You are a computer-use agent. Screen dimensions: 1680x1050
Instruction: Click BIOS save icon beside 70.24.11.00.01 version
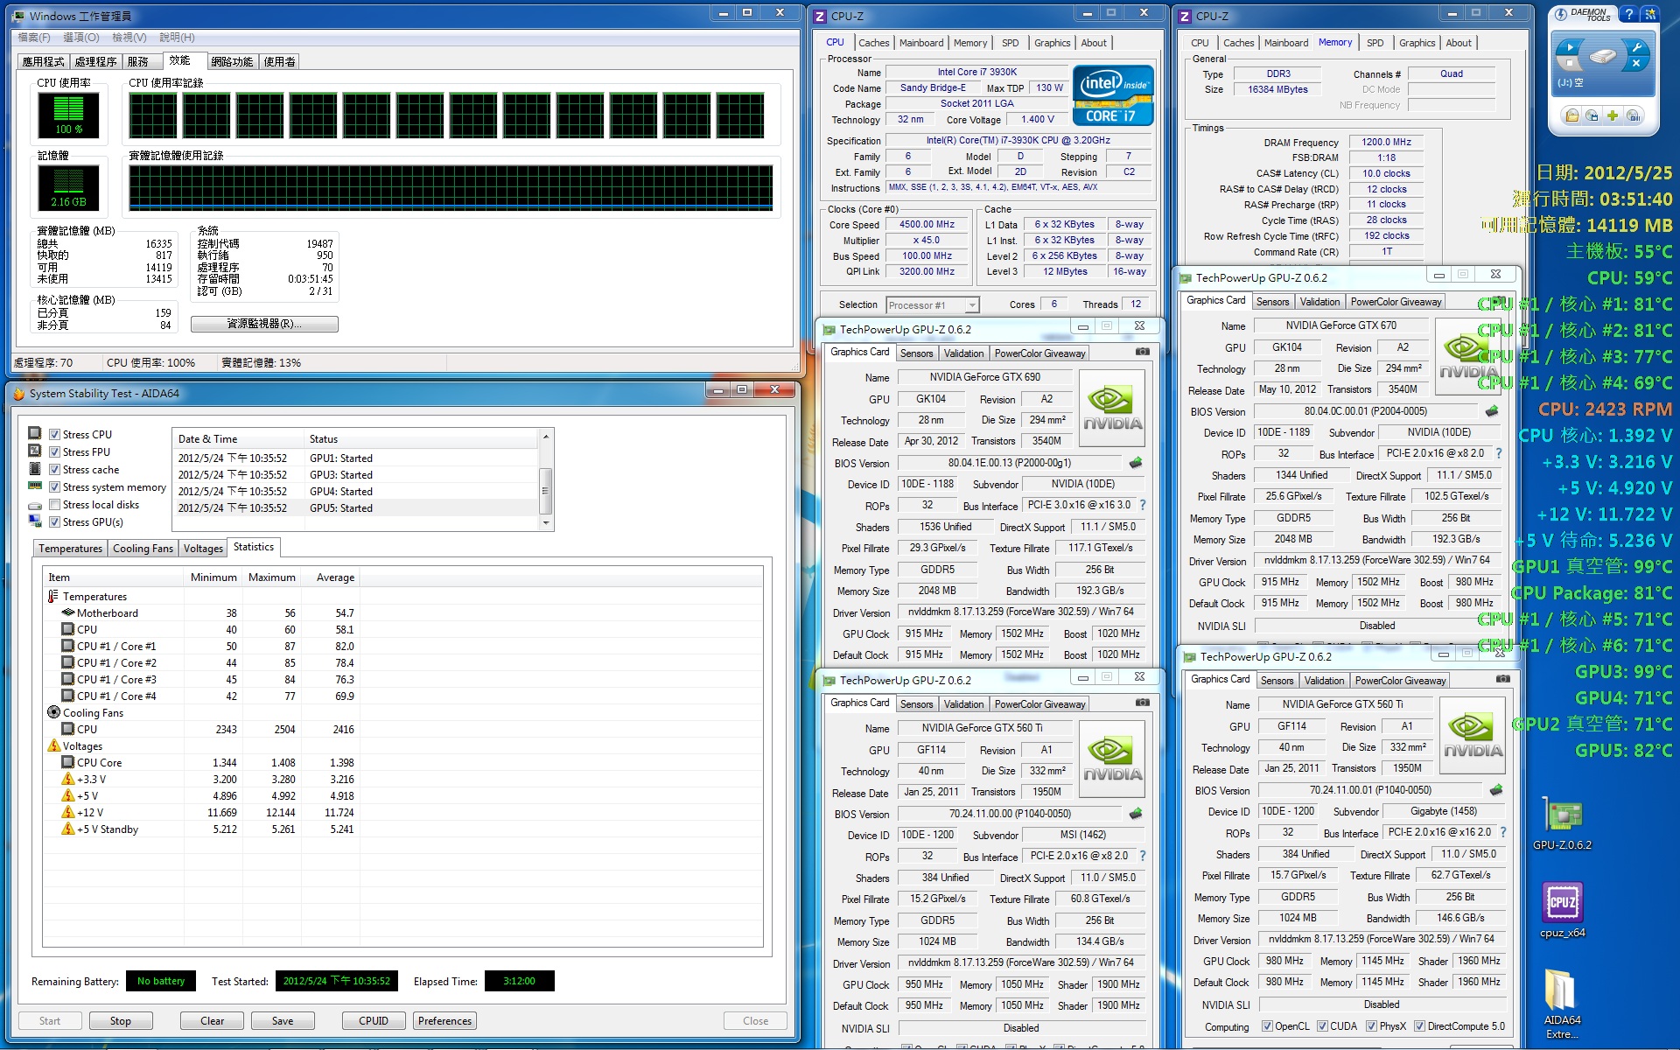[1496, 790]
